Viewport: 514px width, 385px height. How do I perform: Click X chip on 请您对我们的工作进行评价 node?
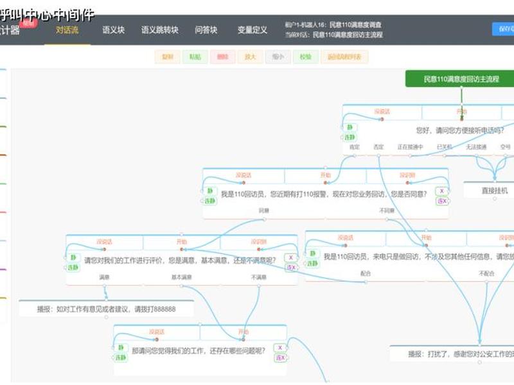pyautogui.click(x=290, y=258)
